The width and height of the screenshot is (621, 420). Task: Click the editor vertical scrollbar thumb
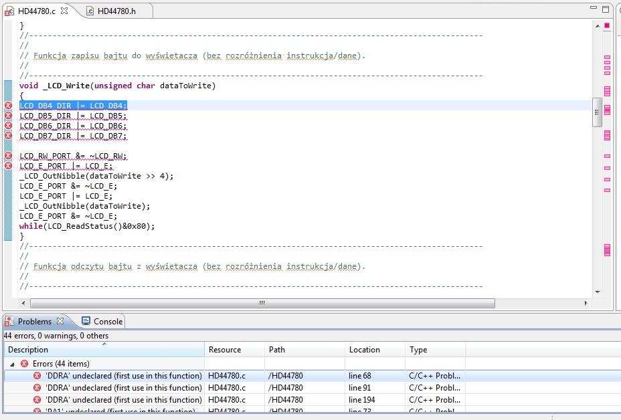click(597, 112)
